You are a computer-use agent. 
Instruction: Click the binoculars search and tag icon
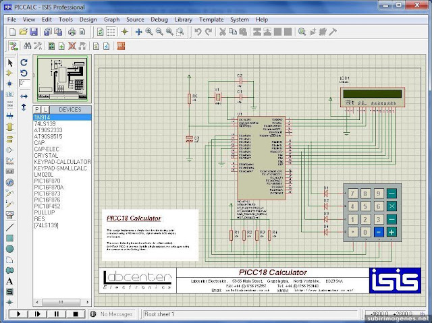point(27,46)
